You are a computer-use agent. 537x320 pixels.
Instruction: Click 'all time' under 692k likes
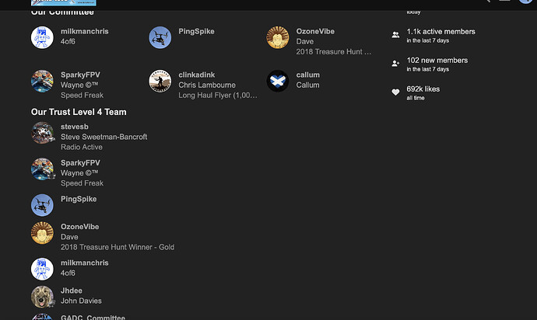(x=416, y=98)
